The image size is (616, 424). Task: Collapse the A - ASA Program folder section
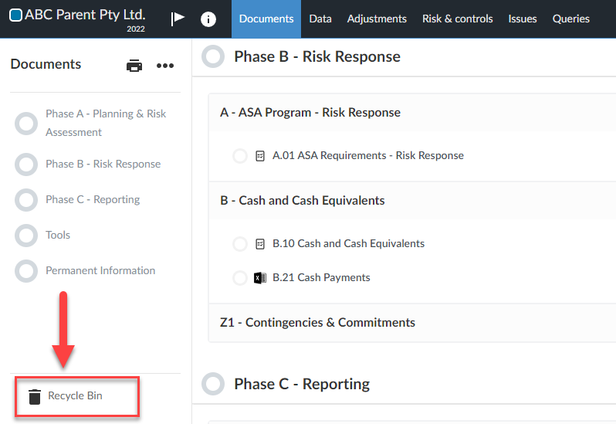point(310,113)
